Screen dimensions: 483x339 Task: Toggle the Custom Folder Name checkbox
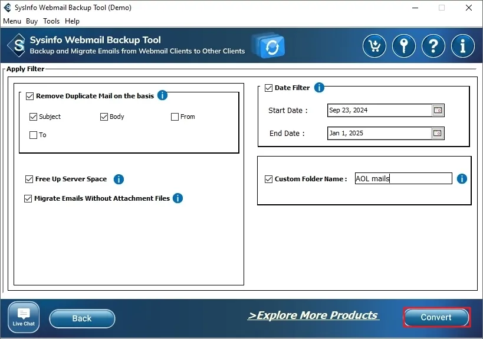tap(268, 179)
